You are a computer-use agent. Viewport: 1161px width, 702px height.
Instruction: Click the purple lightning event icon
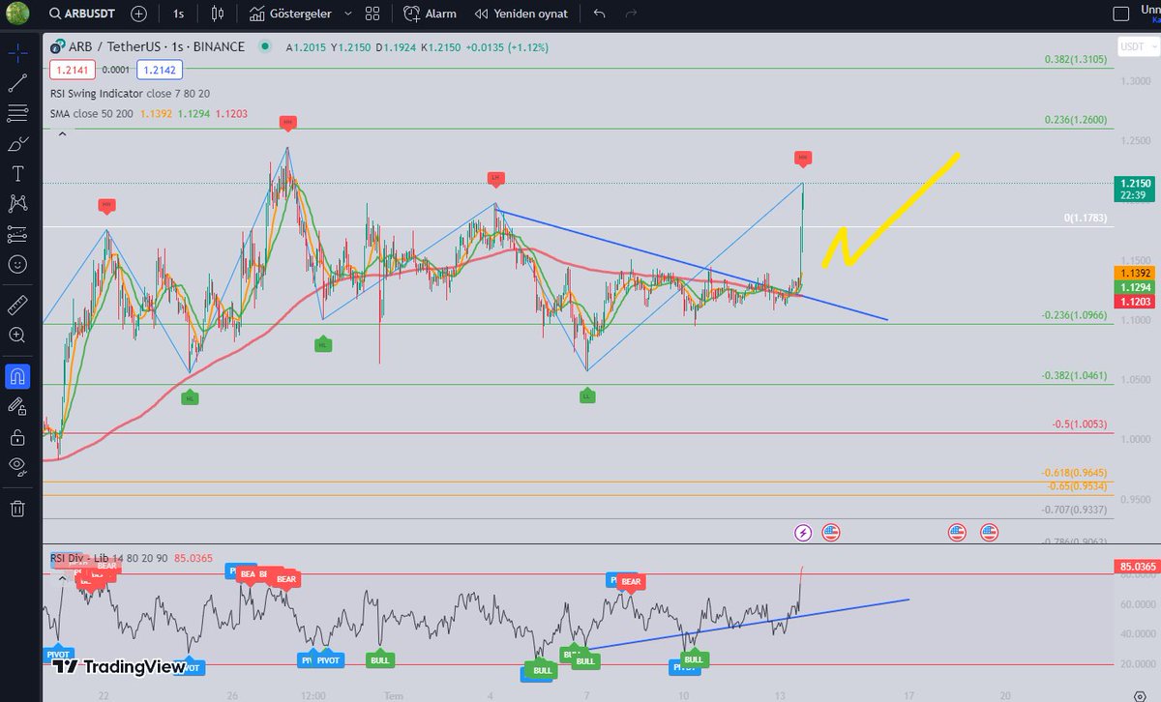(803, 532)
